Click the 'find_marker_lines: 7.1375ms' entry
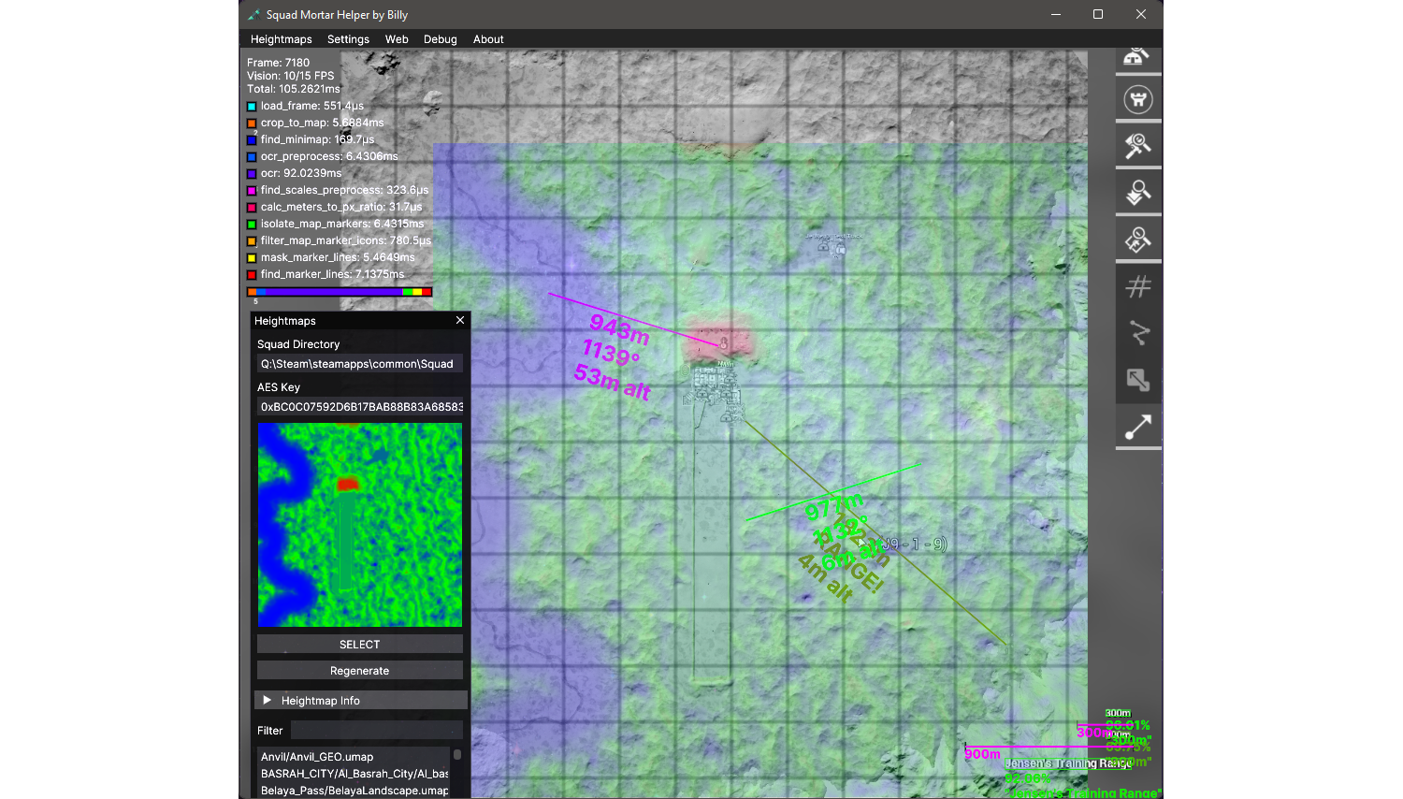Screen dimensions: 1403x799 tap(332, 274)
